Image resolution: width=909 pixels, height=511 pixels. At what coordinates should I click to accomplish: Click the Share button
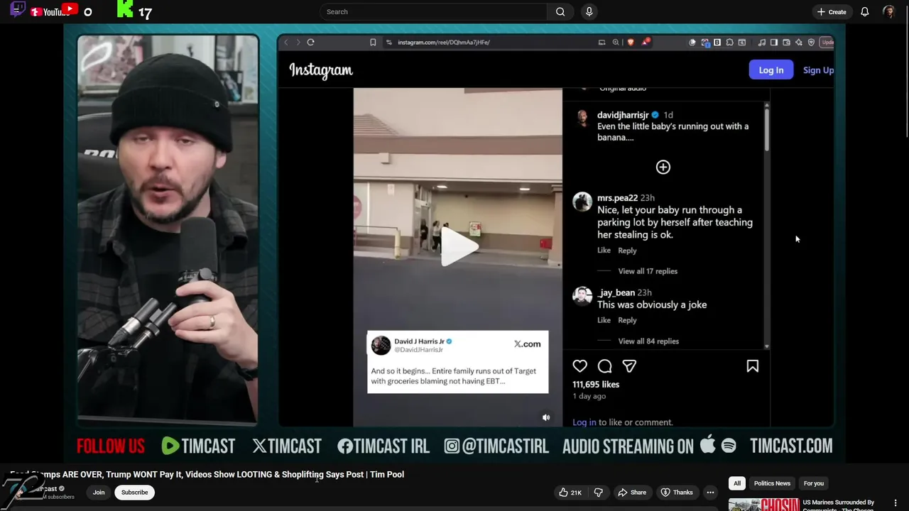632,492
